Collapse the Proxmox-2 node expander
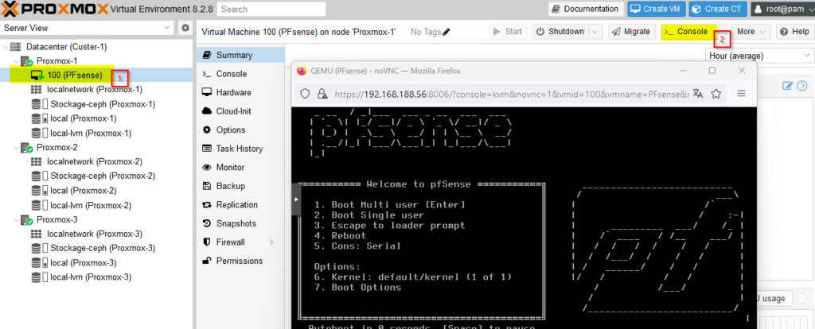The height and width of the screenshot is (329, 815). click(16, 147)
